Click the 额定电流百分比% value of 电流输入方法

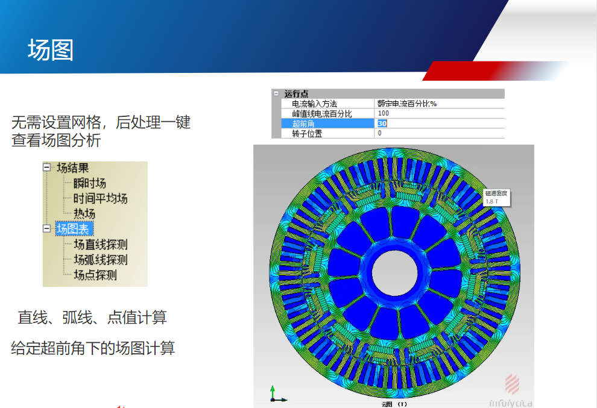pos(406,104)
